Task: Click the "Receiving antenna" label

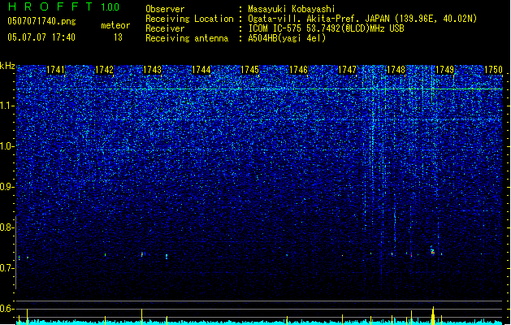Action: coord(187,38)
